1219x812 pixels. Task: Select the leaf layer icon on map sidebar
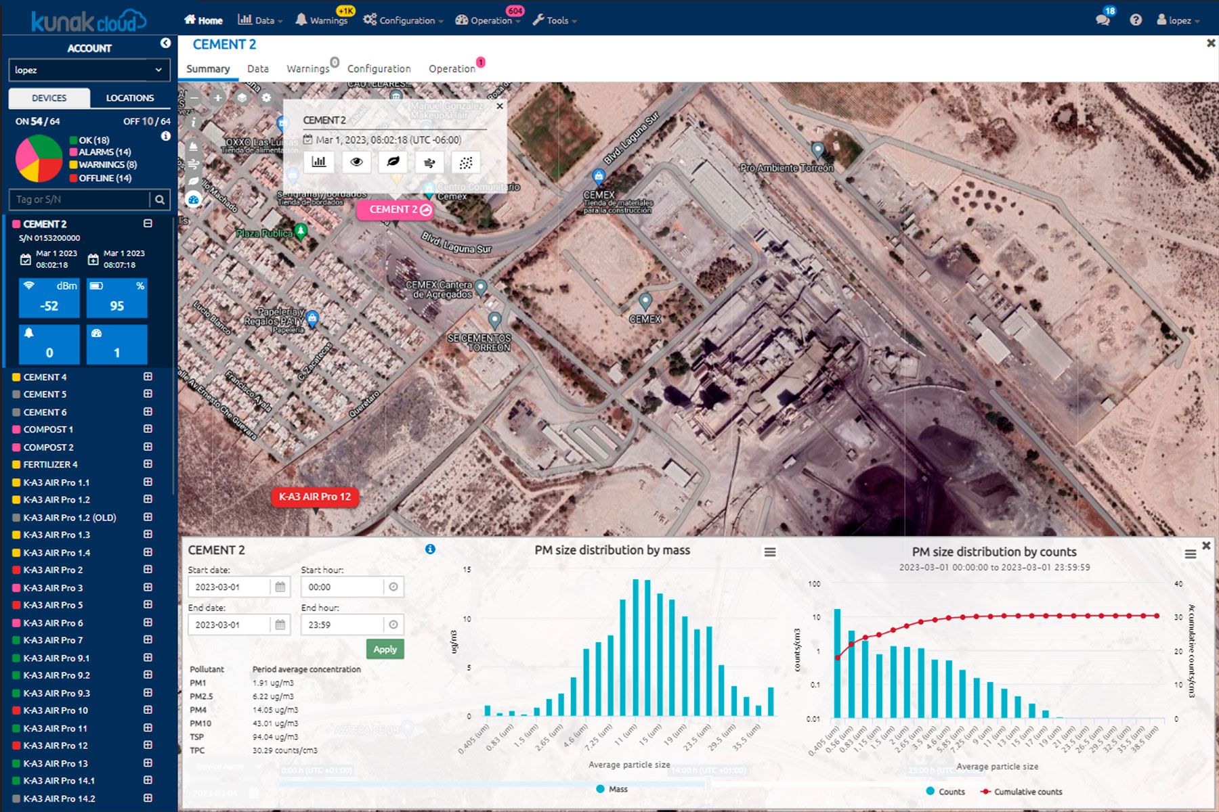click(194, 181)
